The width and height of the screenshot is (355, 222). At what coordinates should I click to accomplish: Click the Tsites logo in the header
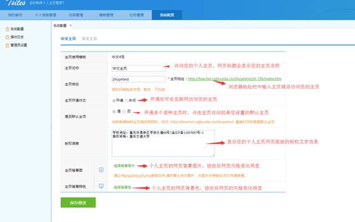16,3
